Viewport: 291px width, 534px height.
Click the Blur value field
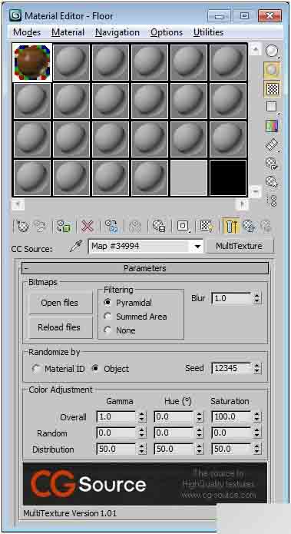(232, 298)
